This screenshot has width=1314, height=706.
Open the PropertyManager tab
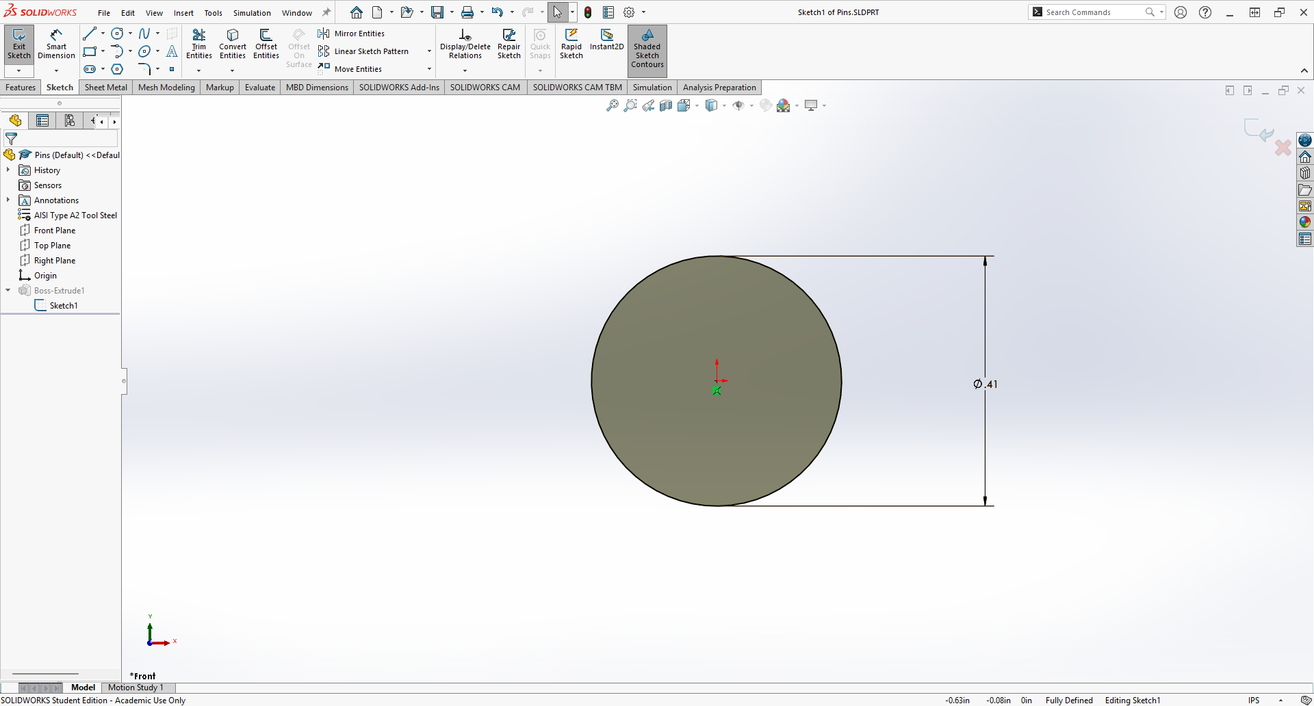pyautogui.click(x=42, y=121)
